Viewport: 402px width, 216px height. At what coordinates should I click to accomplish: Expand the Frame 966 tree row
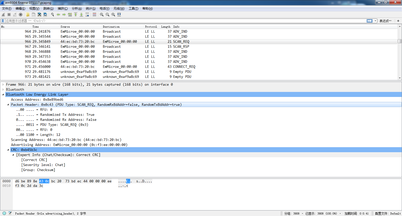[x=3, y=85]
